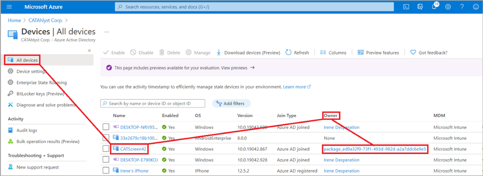Collapse the sidebar with double chevron
The image size is (483, 176).
click(x=89, y=51)
